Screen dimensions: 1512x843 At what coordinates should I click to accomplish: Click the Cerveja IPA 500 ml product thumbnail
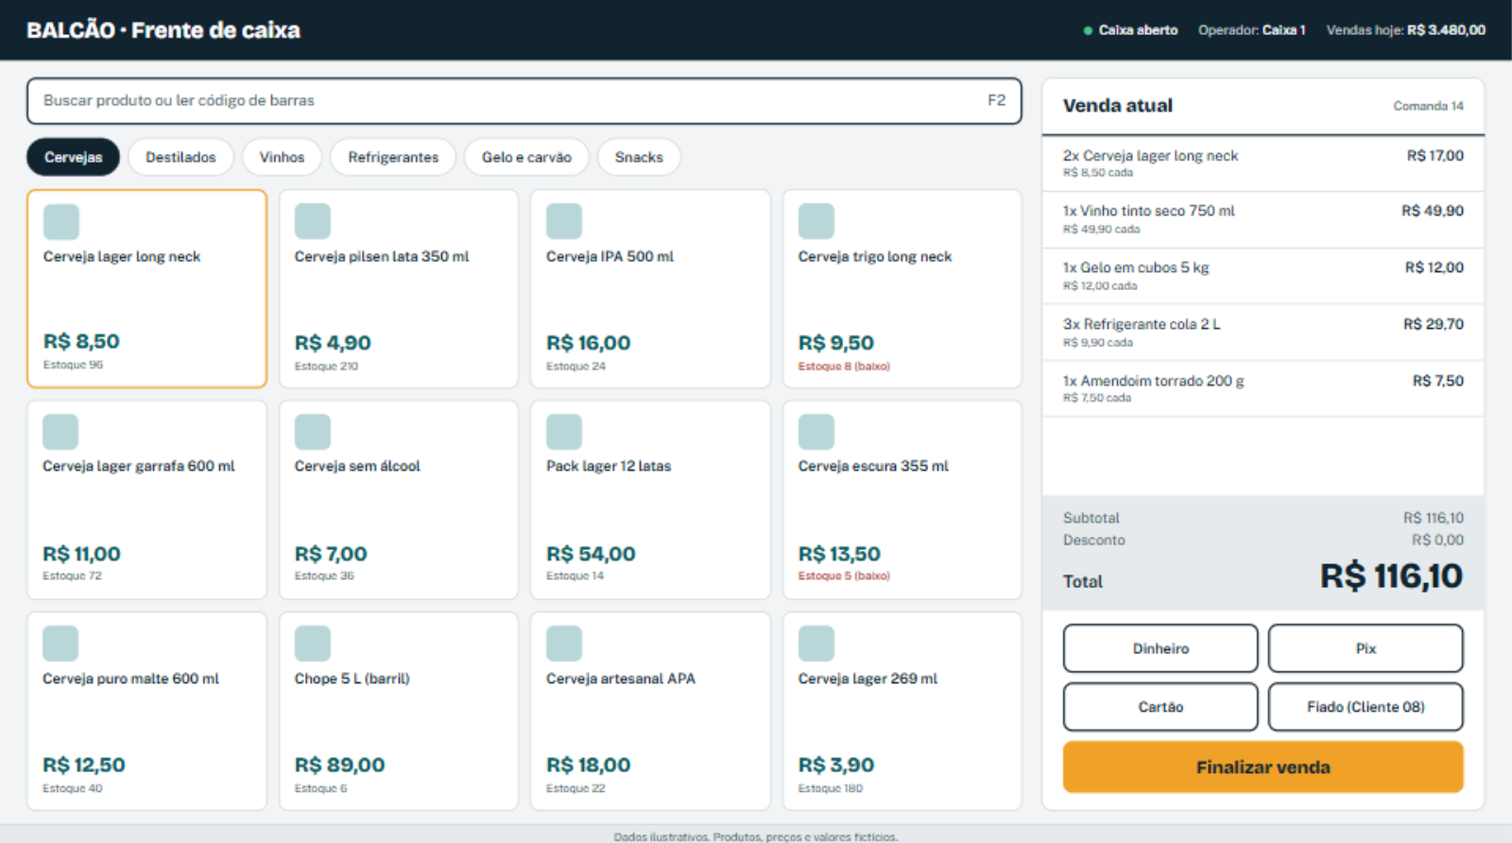coord(564,221)
